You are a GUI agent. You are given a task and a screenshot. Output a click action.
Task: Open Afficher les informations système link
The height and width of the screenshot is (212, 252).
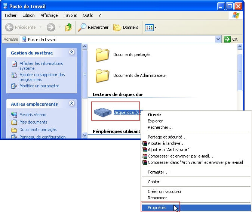[x=41, y=66]
